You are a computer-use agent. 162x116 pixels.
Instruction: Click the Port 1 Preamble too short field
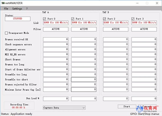[x=84, y=79]
